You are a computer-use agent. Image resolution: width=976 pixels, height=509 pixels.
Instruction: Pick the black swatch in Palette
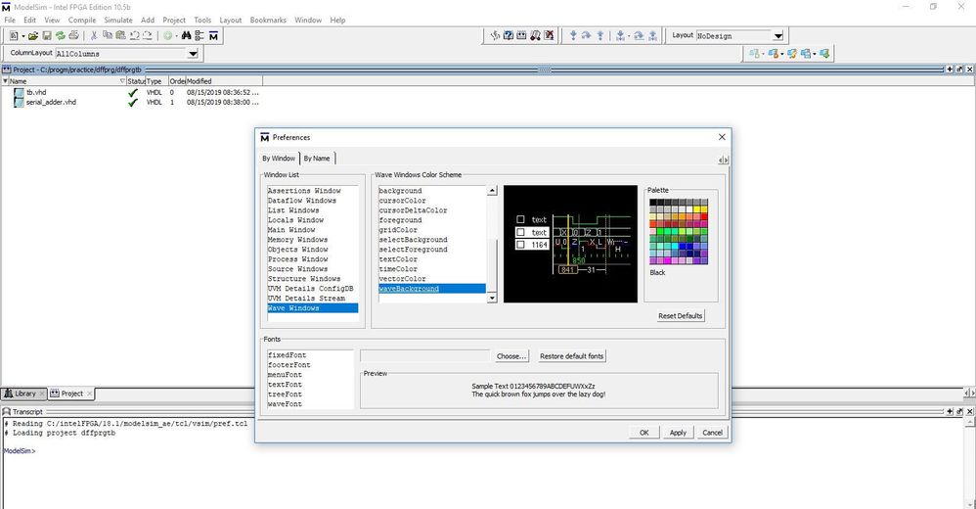[x=654, y=203]
